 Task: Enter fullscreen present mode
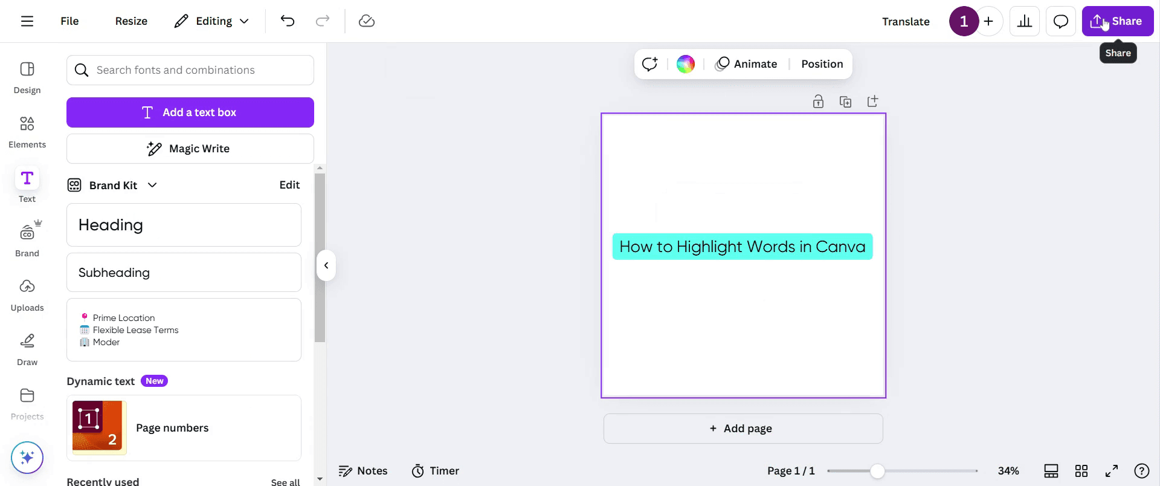pos(1112,471)
